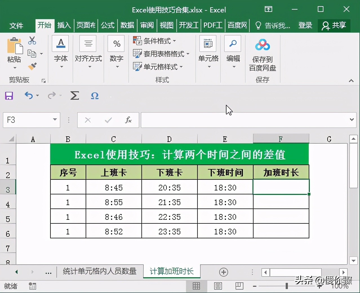Screen dimensions: 360x293
Task: Click the macro record icon in status bar
Action: click(x=32, y=286)
